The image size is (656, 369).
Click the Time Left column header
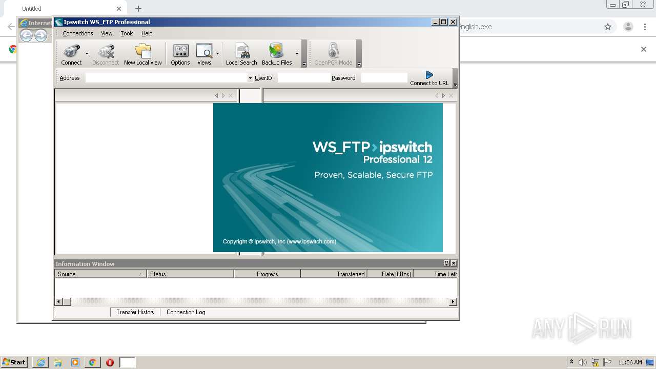tap(435, 274)
